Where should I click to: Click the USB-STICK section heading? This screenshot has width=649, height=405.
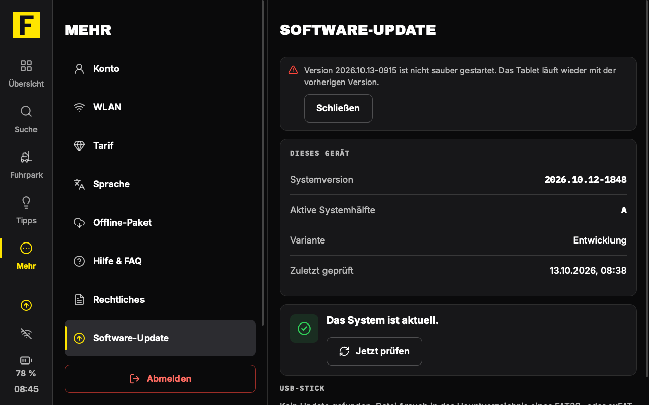(302, 388)
